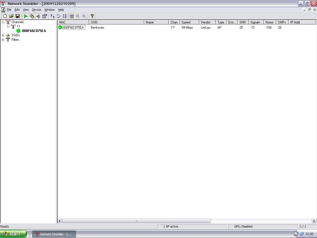Switch to list view icon
The image size is (317, 238).
(65, 16)
